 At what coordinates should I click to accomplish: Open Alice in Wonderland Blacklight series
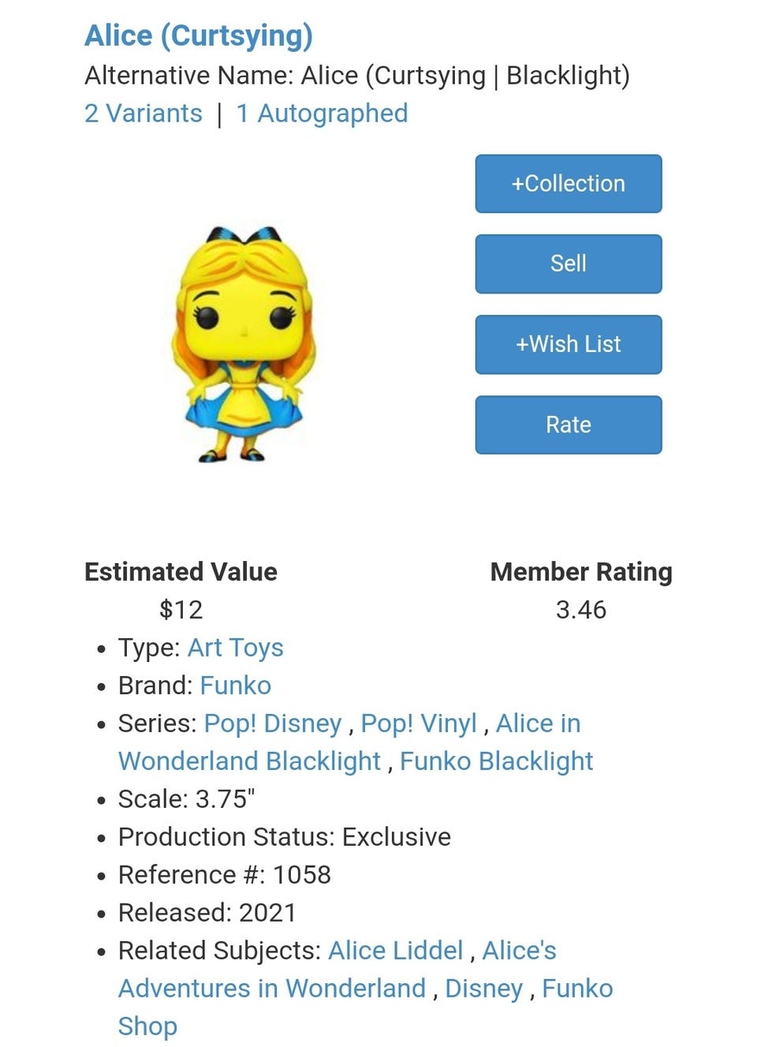349,742
